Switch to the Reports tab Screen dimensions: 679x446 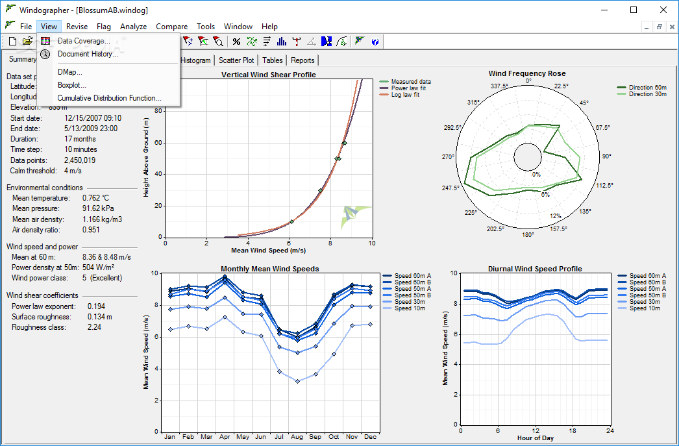pos(302,60)
